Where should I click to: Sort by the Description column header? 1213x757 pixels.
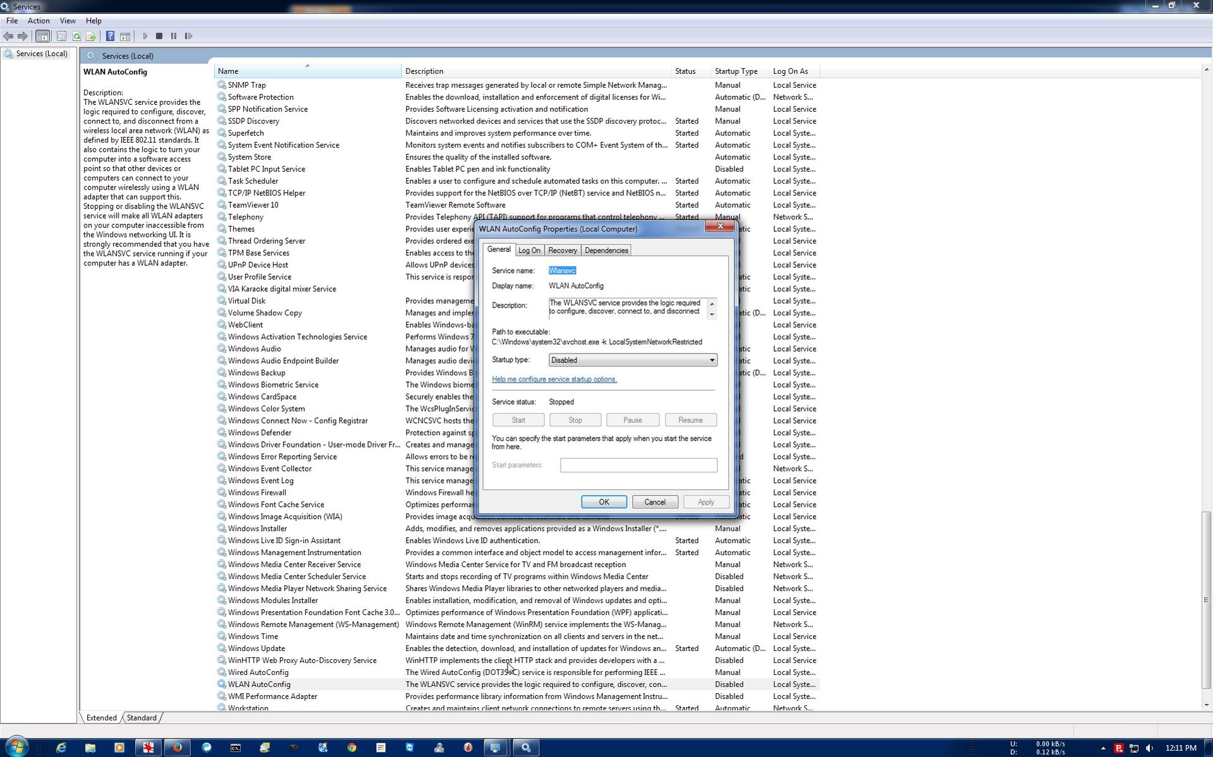coord(537,71)
